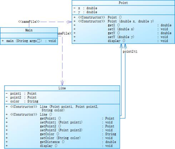Image resolution: width=175 pixels, height=149 pixels.
Task: Select the dashed arrowhead pointing to Point
Action: tap(69, 22)
